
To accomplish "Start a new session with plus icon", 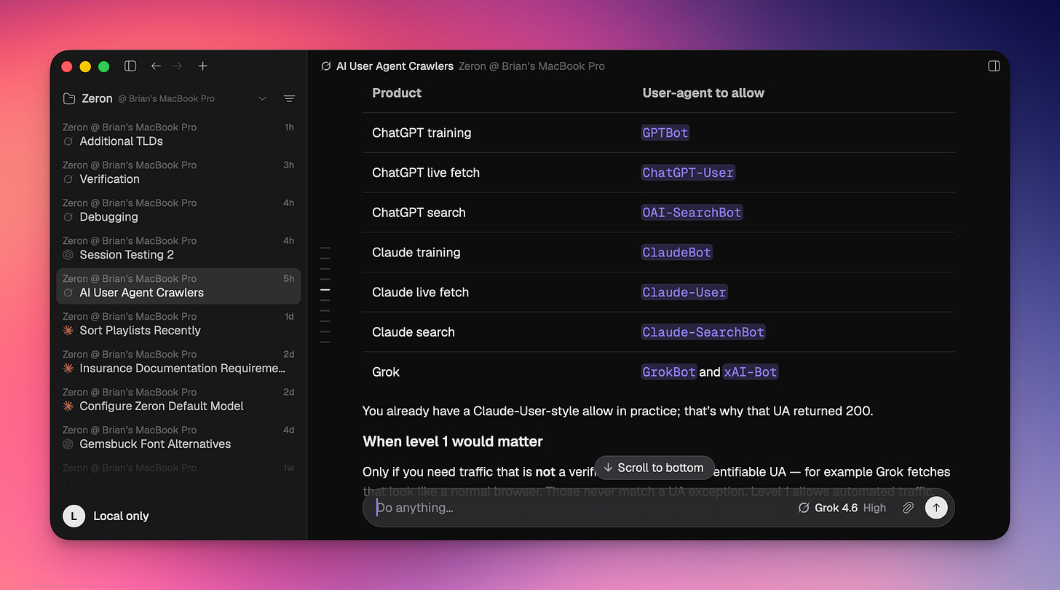I will tap(203, 66).
